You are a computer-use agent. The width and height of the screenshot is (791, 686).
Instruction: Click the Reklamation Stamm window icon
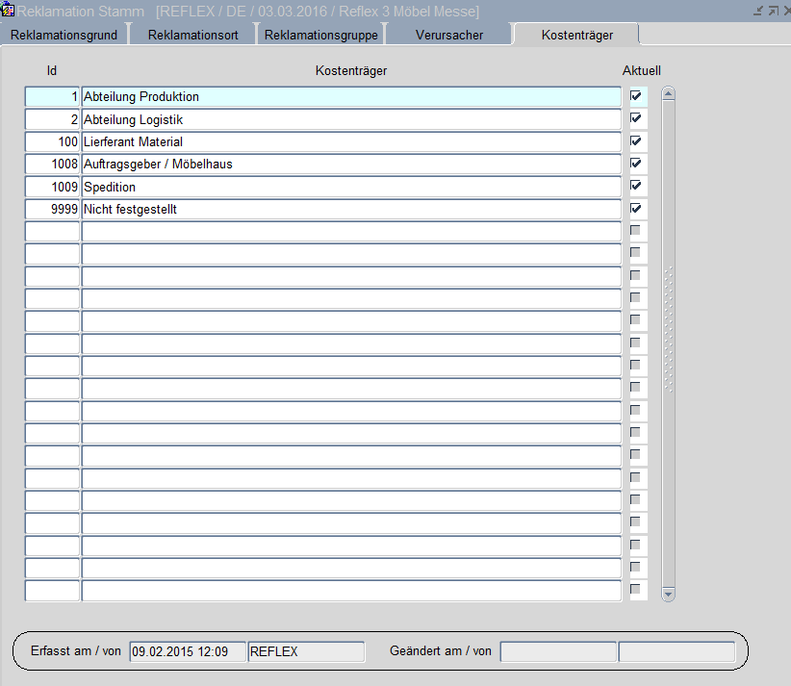pos(8,11)
